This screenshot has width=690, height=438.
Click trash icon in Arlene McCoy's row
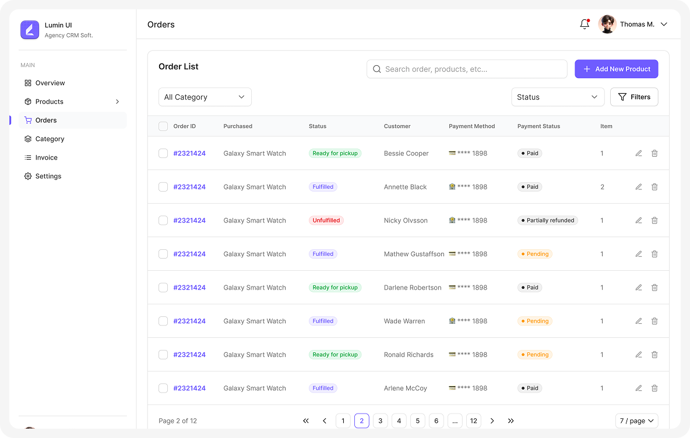[x=654, y=388]
